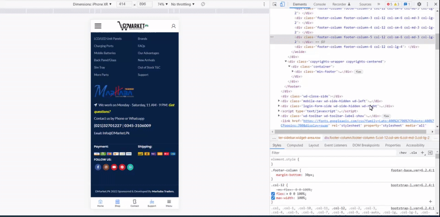Tap Home in bottom toolbar
The image size is (440, 217).
coord(100,203)
